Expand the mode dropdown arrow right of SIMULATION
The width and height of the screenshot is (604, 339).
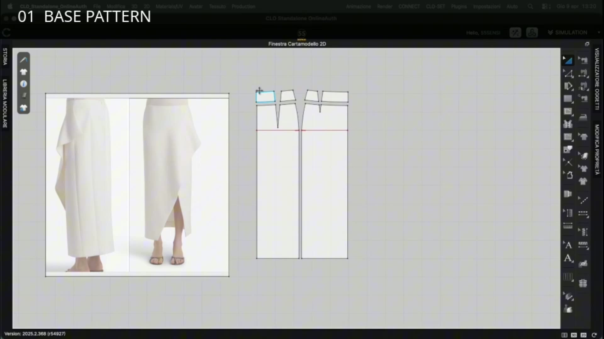pyautogui.click(x=599, y=33)
